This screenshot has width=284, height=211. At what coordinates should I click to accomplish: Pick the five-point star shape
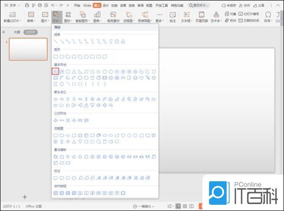74,157
